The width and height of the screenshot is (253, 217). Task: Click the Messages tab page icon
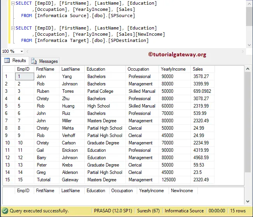[34, 61]
